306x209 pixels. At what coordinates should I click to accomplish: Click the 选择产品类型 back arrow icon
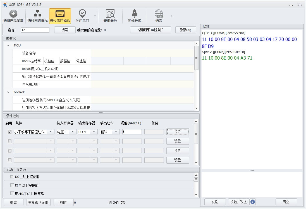pos(13,14)
